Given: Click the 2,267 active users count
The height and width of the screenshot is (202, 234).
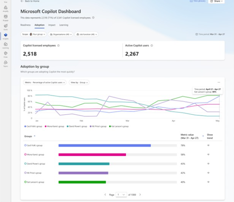Looking at the screenshot, I should pyautogui.click(x=132, y=54).
